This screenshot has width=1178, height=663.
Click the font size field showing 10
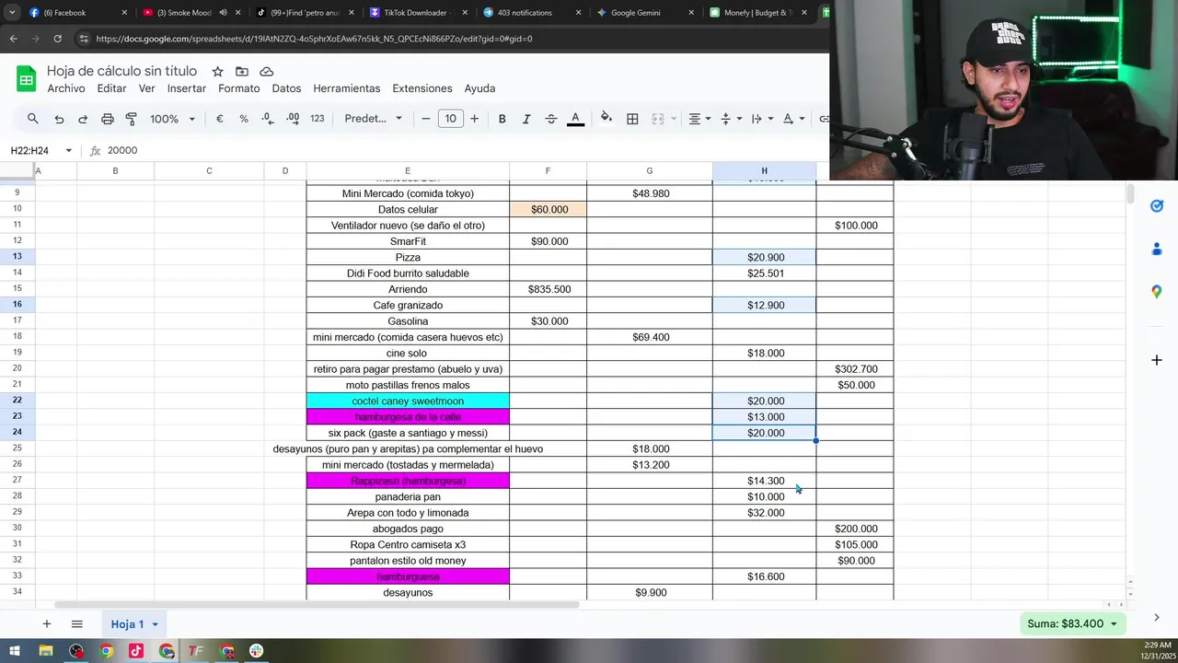coord(450,119)
